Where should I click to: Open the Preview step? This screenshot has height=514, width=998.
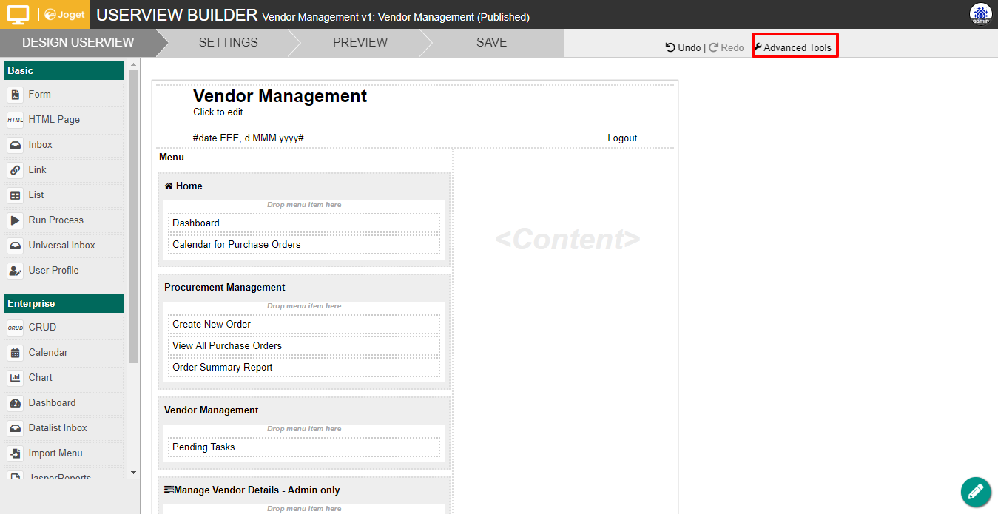tap(360, 43)
